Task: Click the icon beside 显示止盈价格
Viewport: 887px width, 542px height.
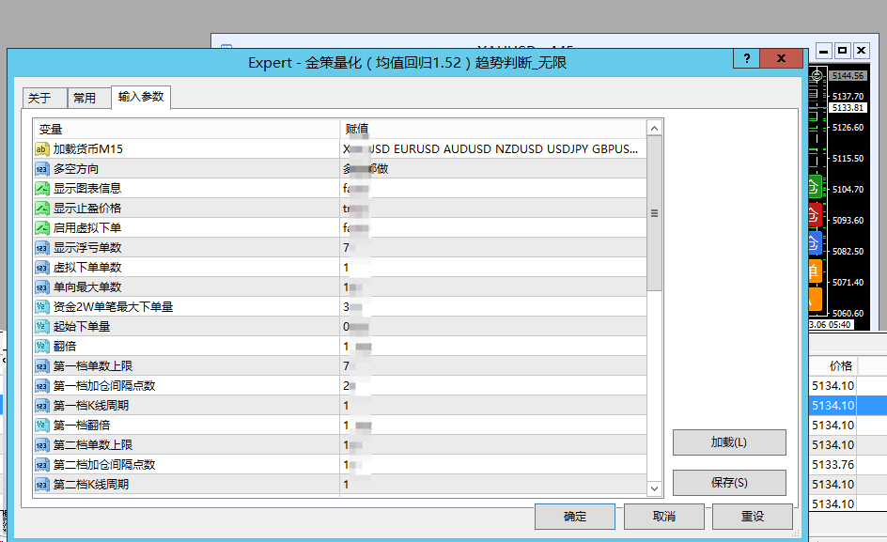Action: [x=42, y=209]
